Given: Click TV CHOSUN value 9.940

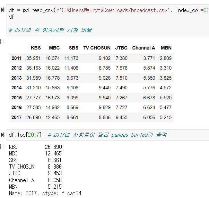Looking at the screenshot, I should (105, 98).
